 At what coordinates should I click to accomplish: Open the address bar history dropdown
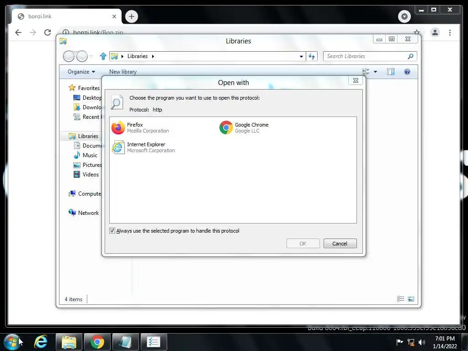point(302,56)
